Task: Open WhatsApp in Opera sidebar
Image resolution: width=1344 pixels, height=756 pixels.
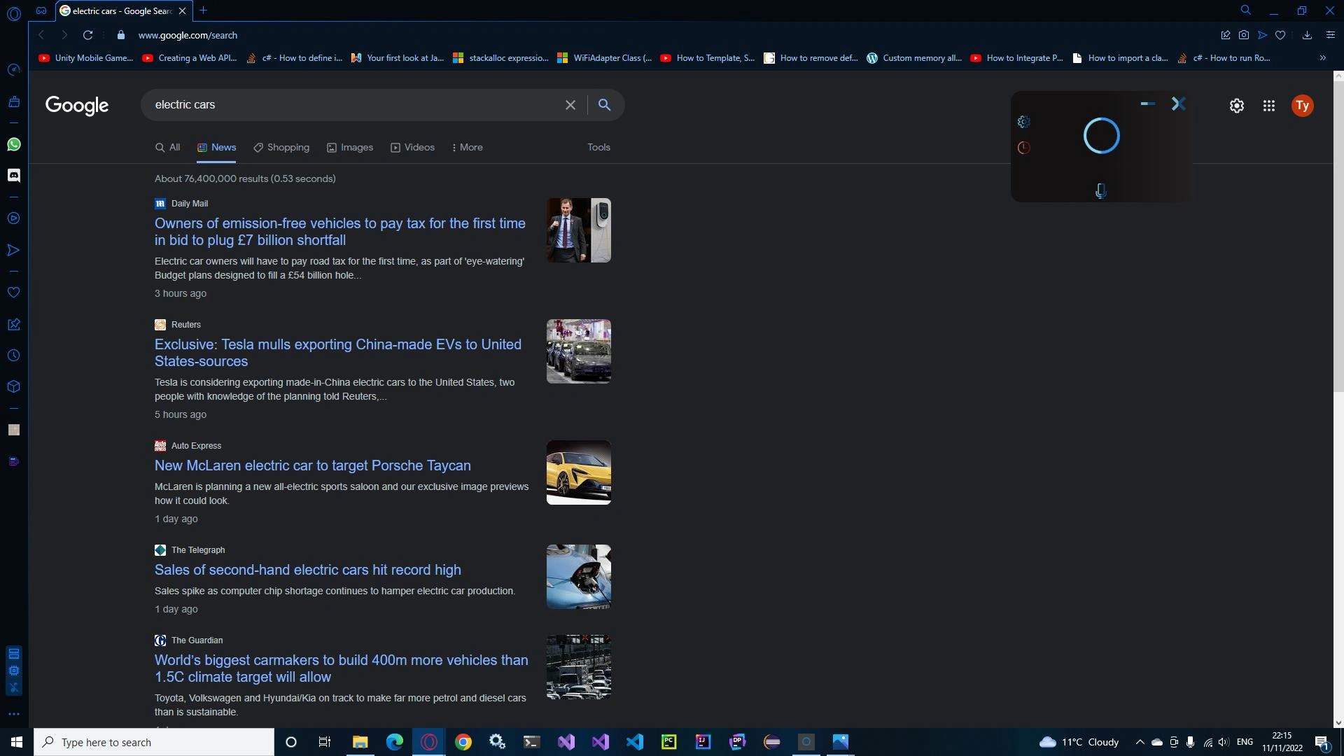Action: click(x=14, y=144)
